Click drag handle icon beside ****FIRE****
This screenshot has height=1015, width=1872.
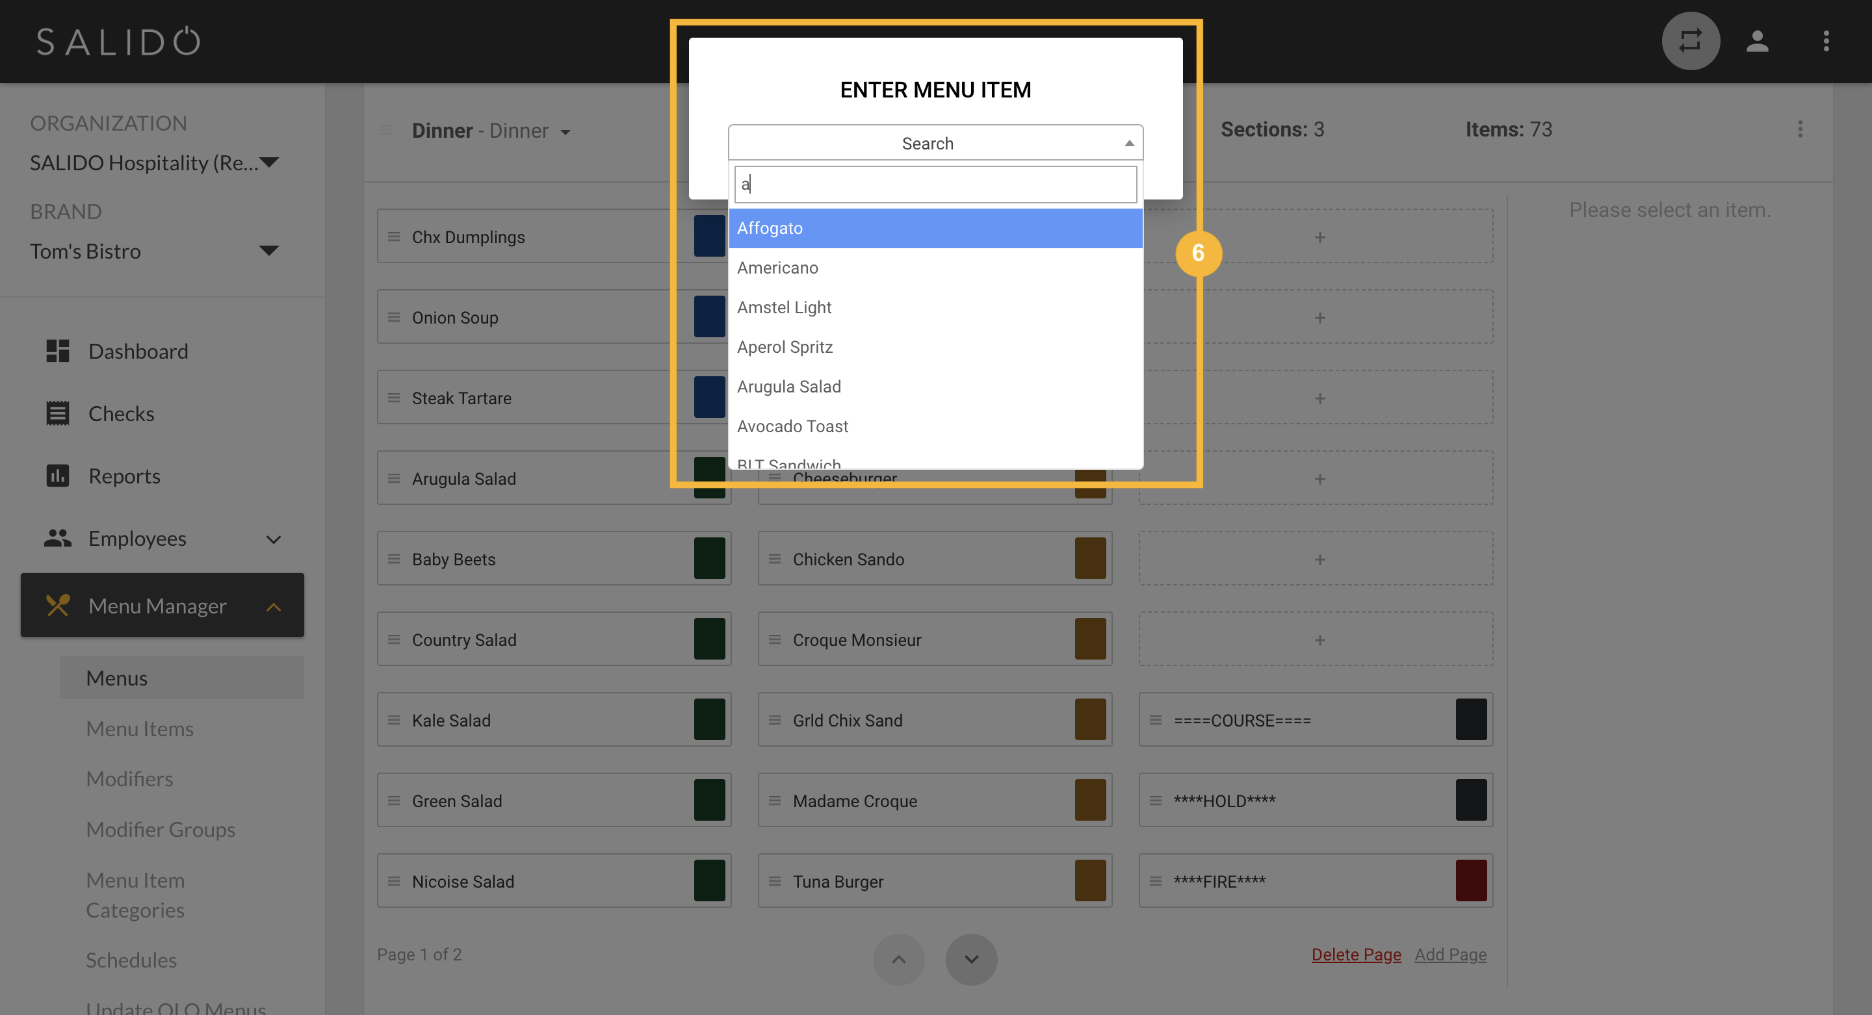[x=1156, y=881]
